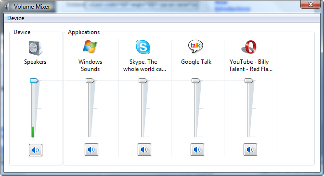Click the Skype application icon
The width and height of the screenshot is (324, 176).
coord(143,47)
